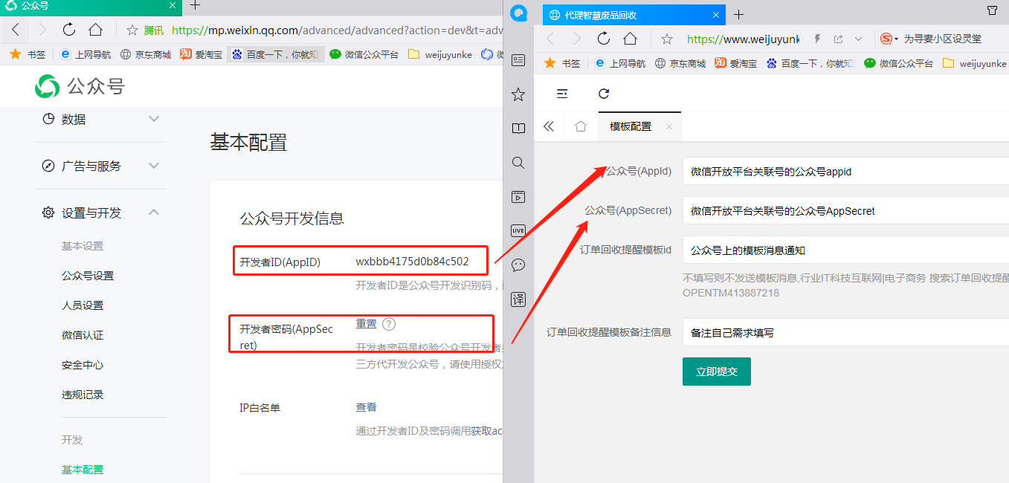
Task: Click the share icon in right address bar
Action: click(838, 39)
